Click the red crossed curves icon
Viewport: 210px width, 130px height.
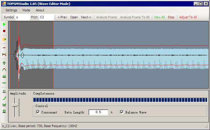click(4, 55)
